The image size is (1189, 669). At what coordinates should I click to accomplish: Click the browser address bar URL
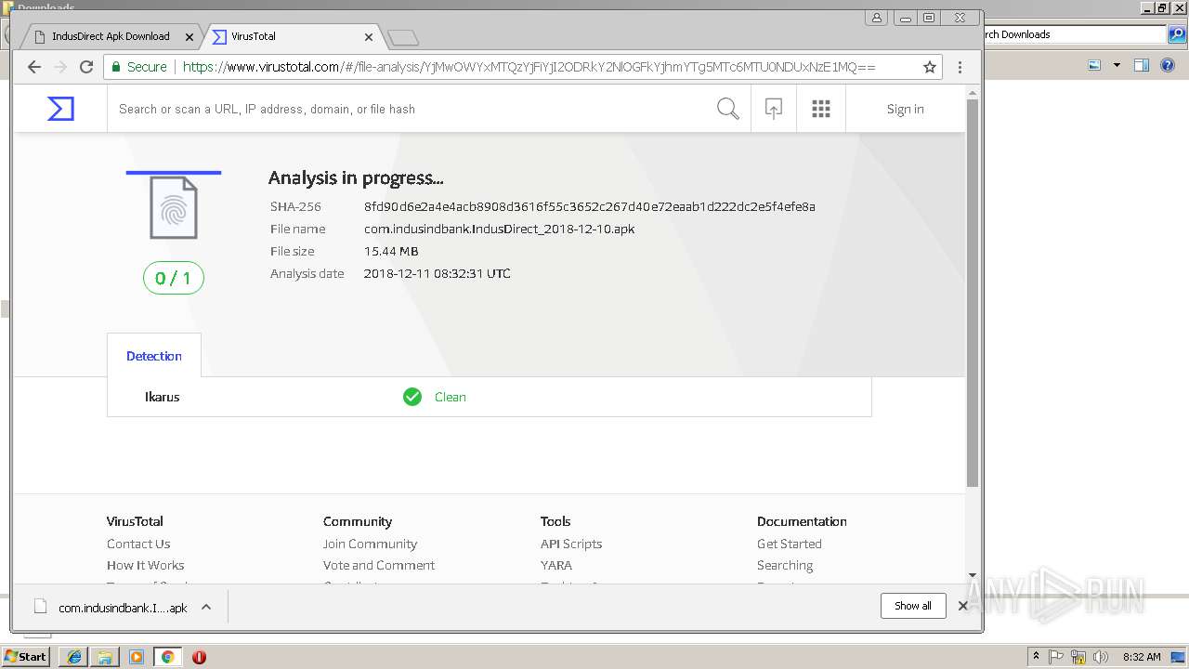click(529, 67)
